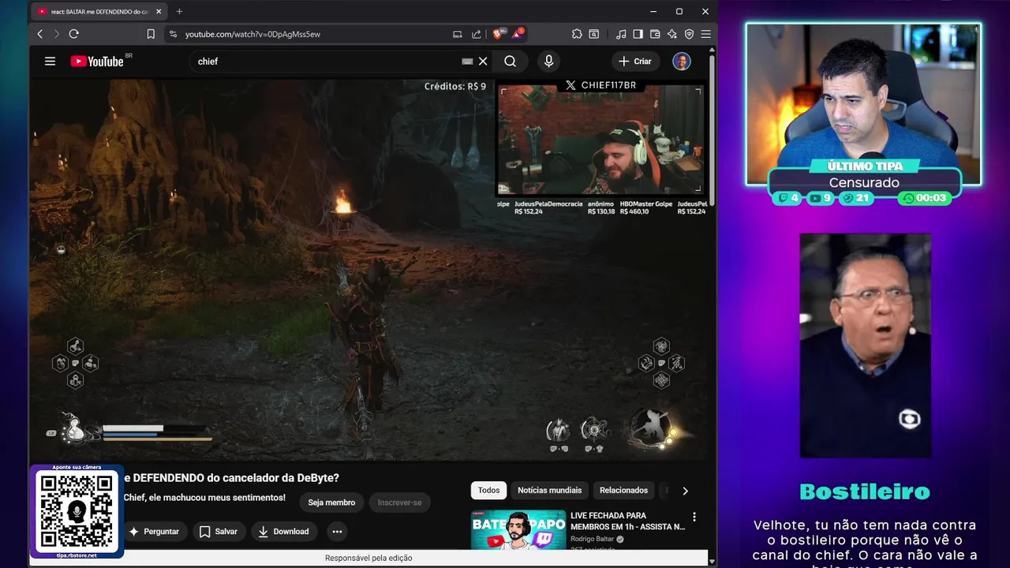Viewport: 1010px width, 568px height.
Task: Share this page via share icon
Action: (477, 34)
